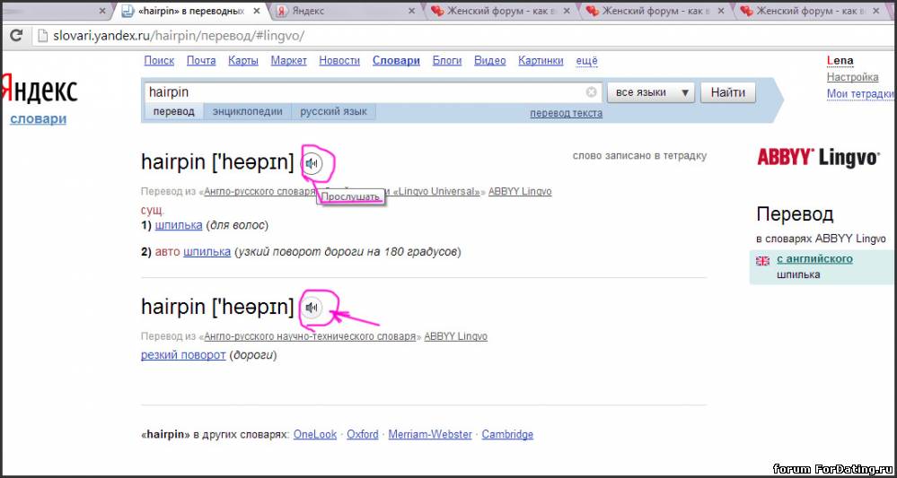
Task: Switch to the Яндекс browser tab
Action: click(x=346, y=11)
